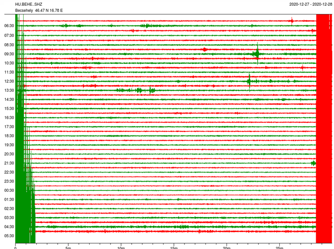Click the 10m tick on the time axis

click(x=121, y=247)
